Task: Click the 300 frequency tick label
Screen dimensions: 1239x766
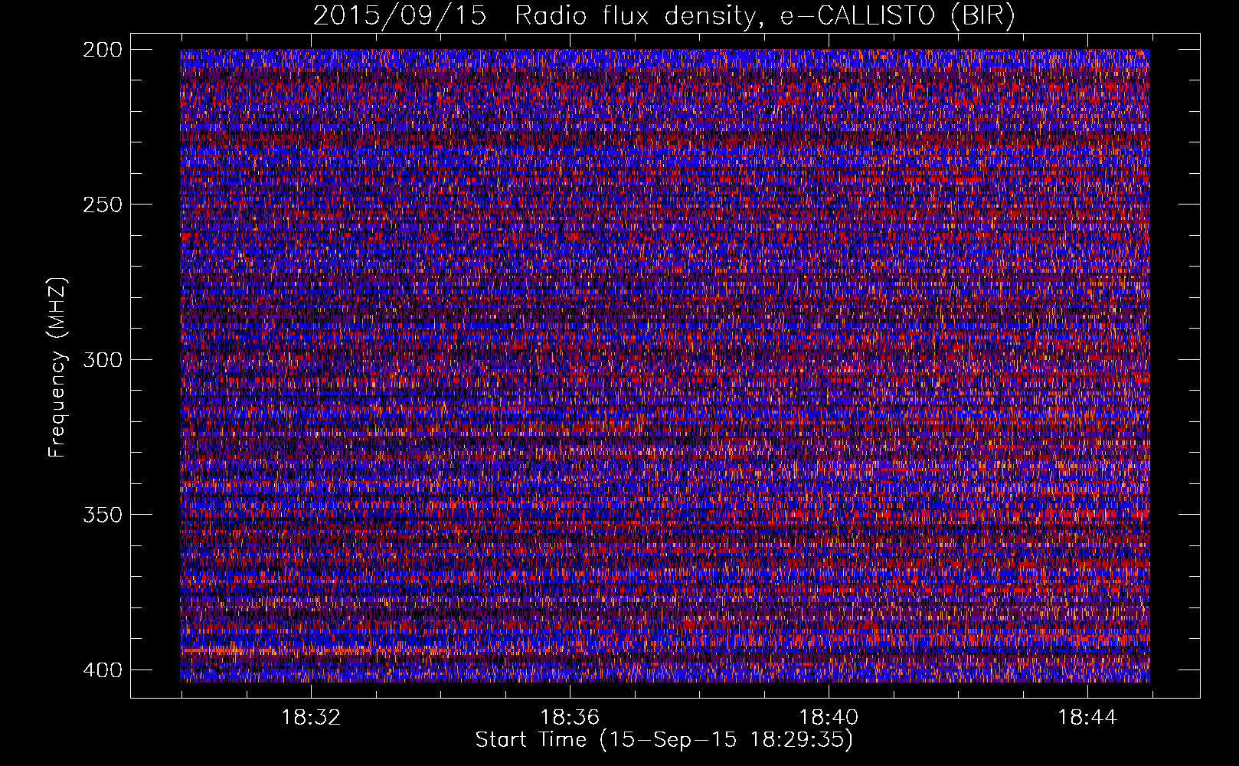Action: coord(103,359)
